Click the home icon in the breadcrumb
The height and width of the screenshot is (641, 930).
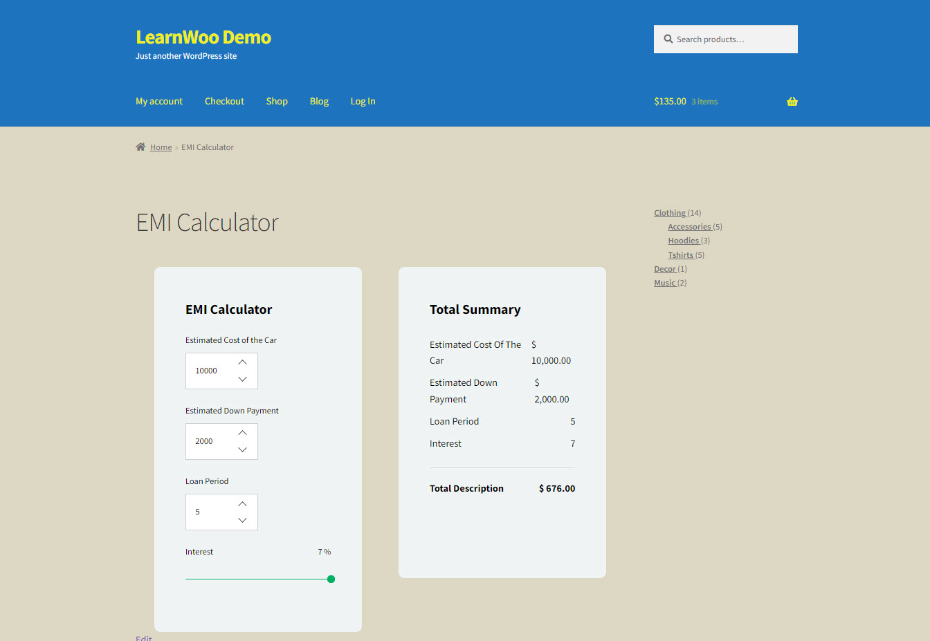coord(140,146)
